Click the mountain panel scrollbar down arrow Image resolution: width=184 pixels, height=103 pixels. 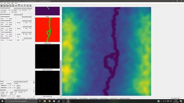coord(34,97)
